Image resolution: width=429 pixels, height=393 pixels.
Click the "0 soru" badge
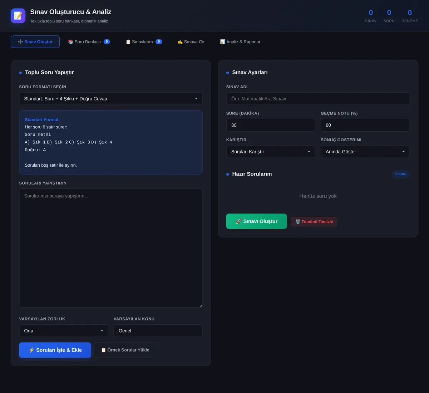click(401, 174)
